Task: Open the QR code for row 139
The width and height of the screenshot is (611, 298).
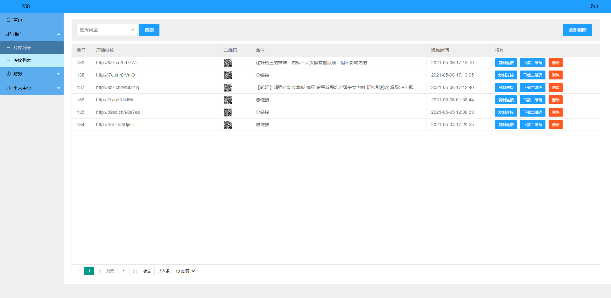Action: point(228,63)
